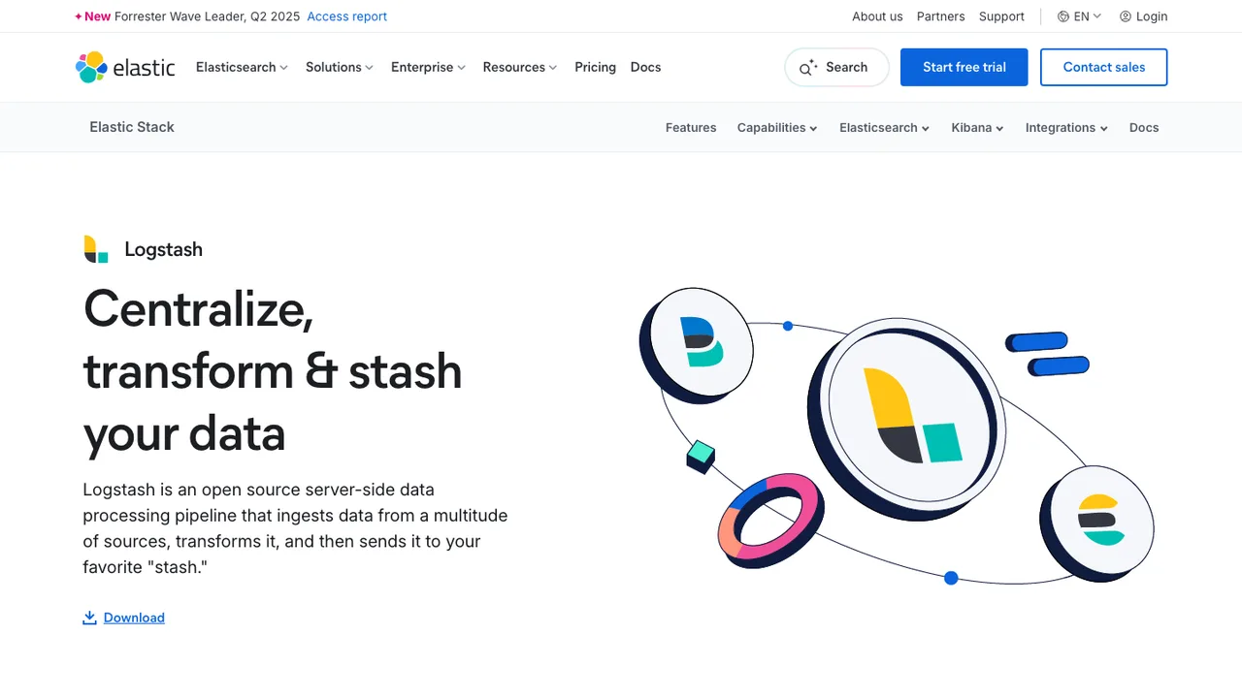Open the About us page

pos(877,16)
